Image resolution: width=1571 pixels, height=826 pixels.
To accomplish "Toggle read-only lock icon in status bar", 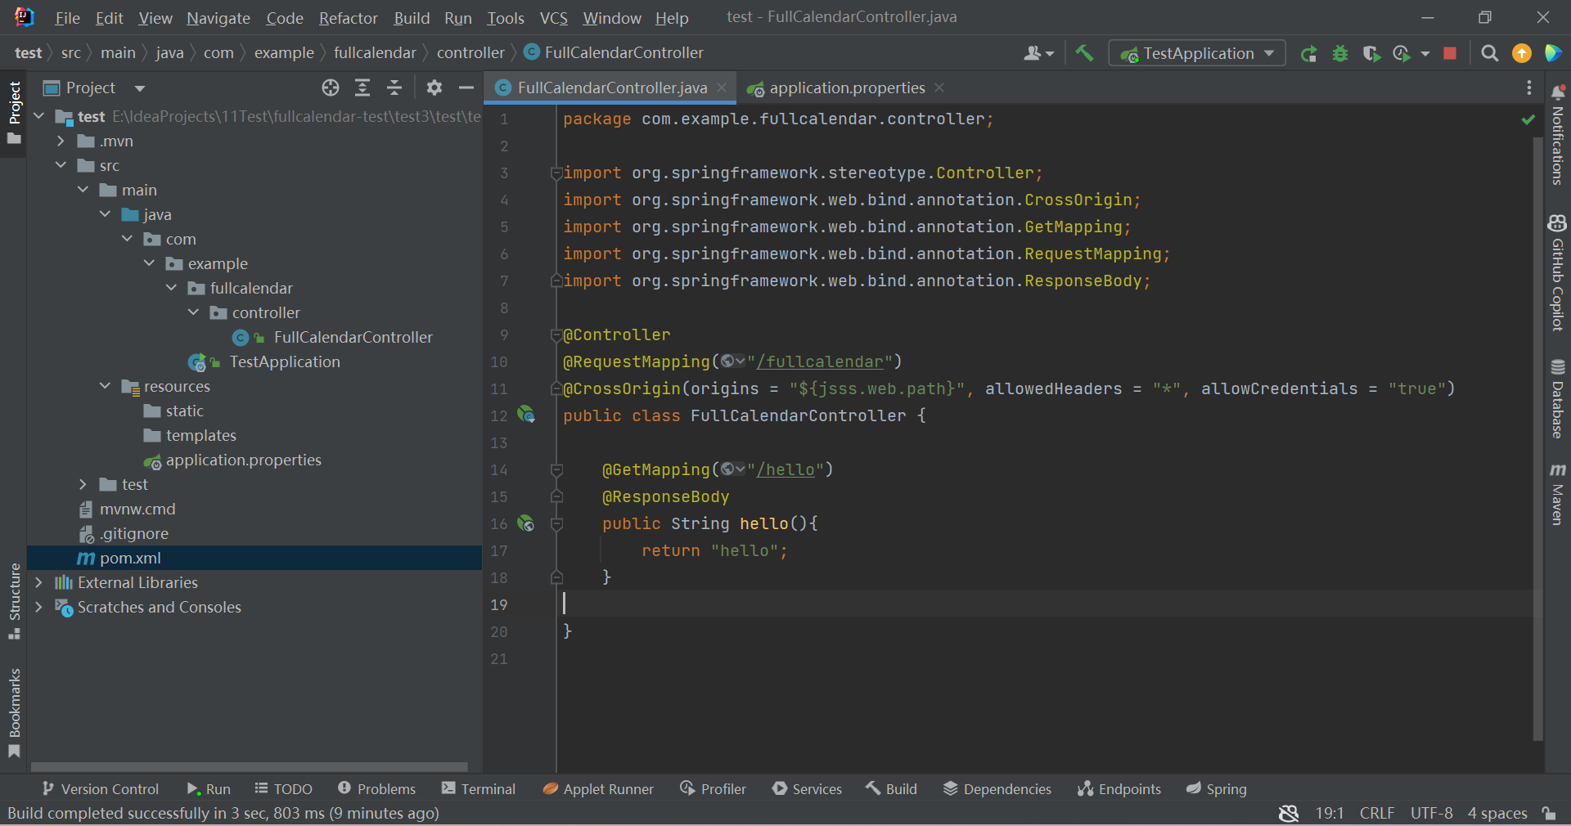I will coord(1549,813).
